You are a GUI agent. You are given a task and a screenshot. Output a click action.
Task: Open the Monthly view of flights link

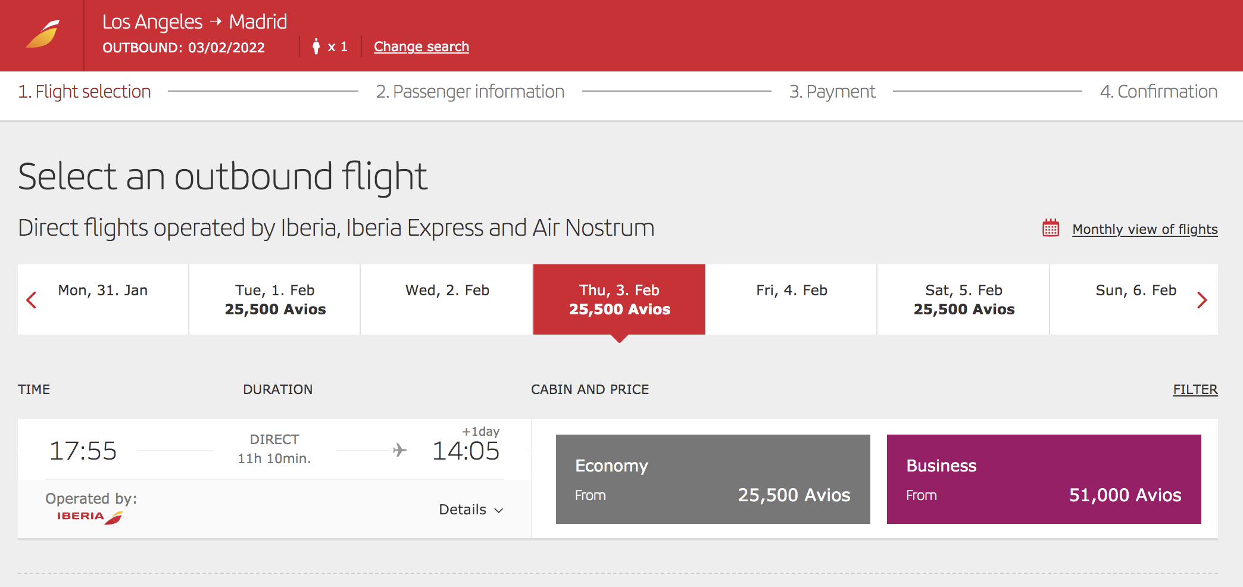(x=1144, y=229)
